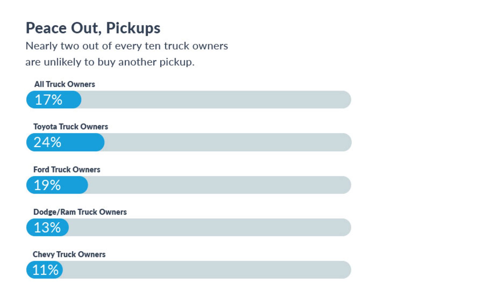Click the text "are unlikely to buy another pickup."
This screenshot has width=484, height=306.
tap(110, 62)
